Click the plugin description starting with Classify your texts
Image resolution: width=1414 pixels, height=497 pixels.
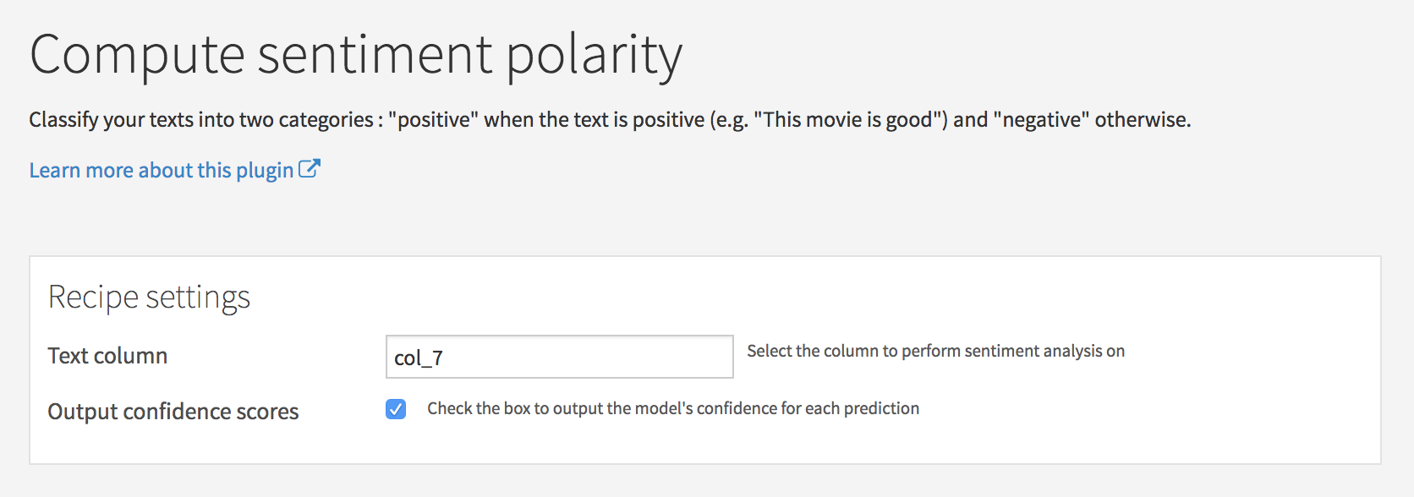coord(610,119)
